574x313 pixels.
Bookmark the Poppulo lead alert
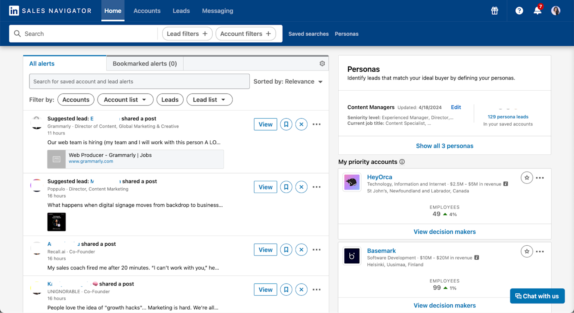286,187
